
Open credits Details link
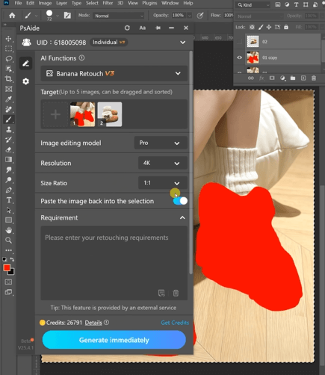93,323
